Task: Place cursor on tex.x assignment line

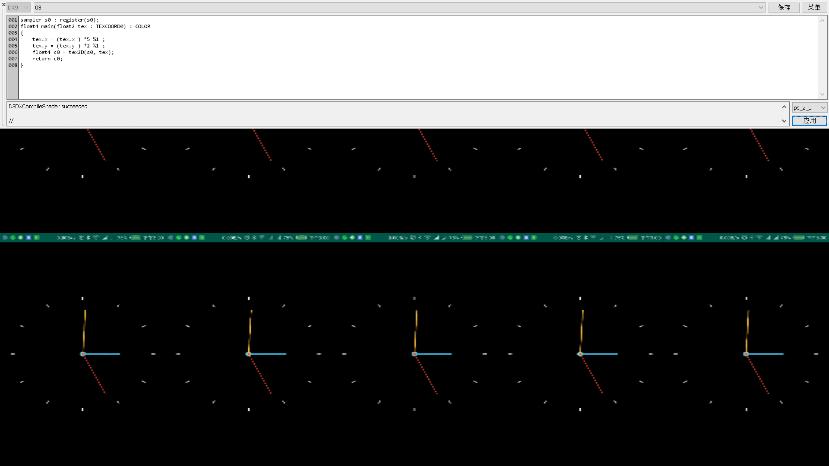Action: [68, 39]
